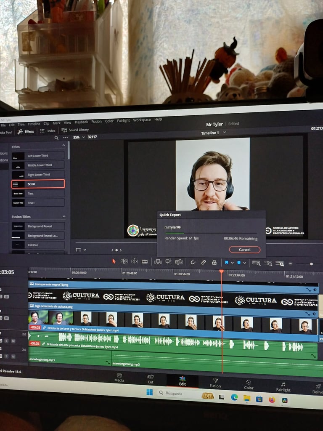Viewport: 323px width, 431px height.
Task: Collapse the Titles section
Action: pyautogui.click(x=64, y=145)
